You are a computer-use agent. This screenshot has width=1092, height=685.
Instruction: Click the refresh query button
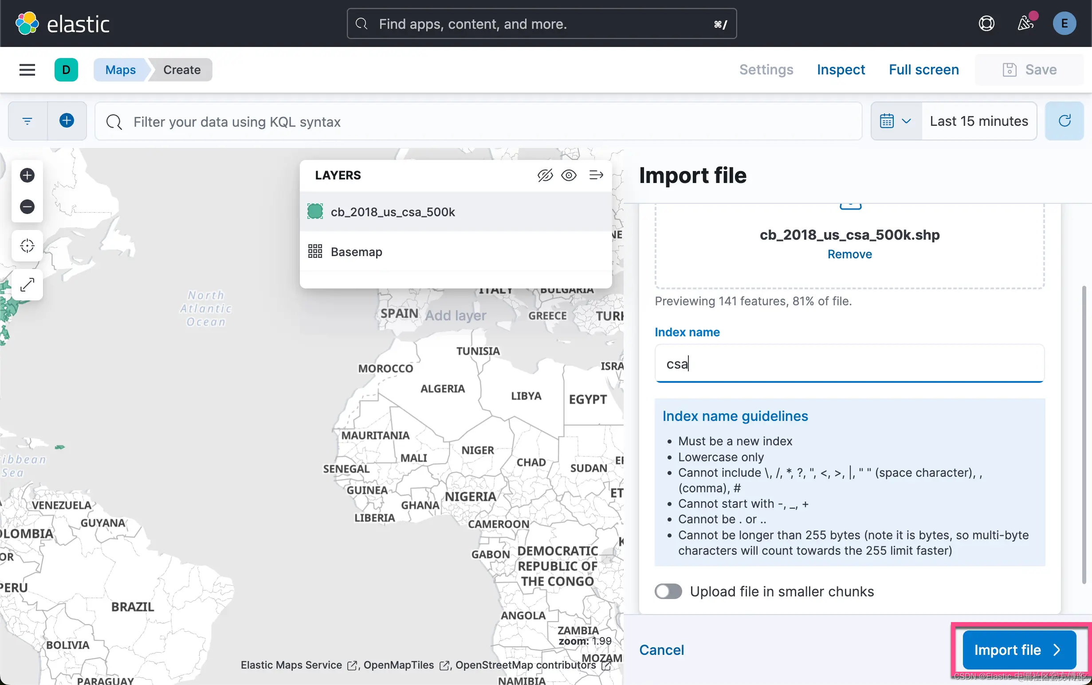[x=1064, y=121]
